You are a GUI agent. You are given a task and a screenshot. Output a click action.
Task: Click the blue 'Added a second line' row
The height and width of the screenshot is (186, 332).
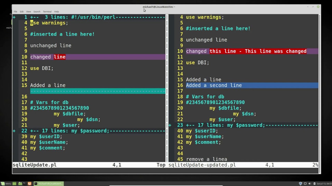point(252,86)
